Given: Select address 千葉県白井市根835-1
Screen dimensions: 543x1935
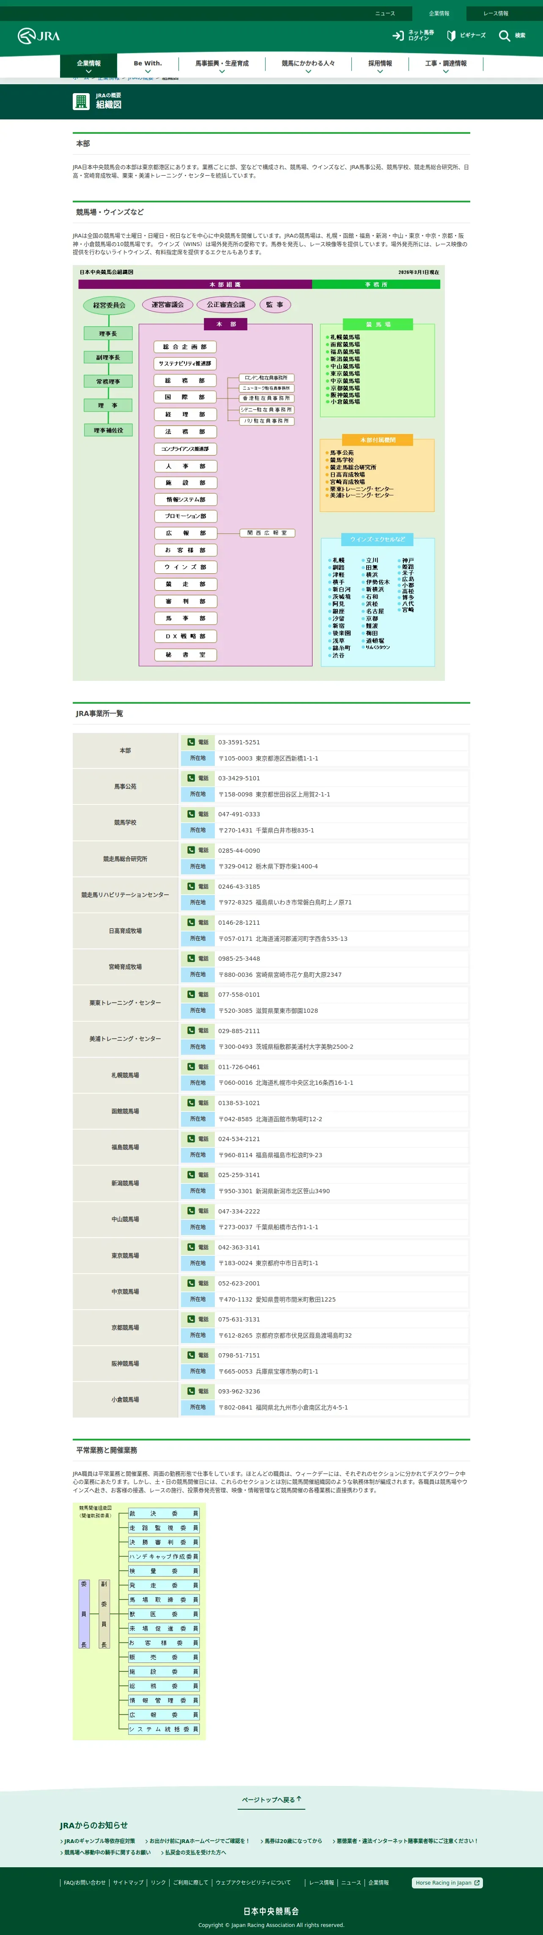Looking at the screenshot, I should pos(285,831).
